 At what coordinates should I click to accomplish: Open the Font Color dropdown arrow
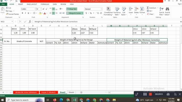(x=47, y=13)
